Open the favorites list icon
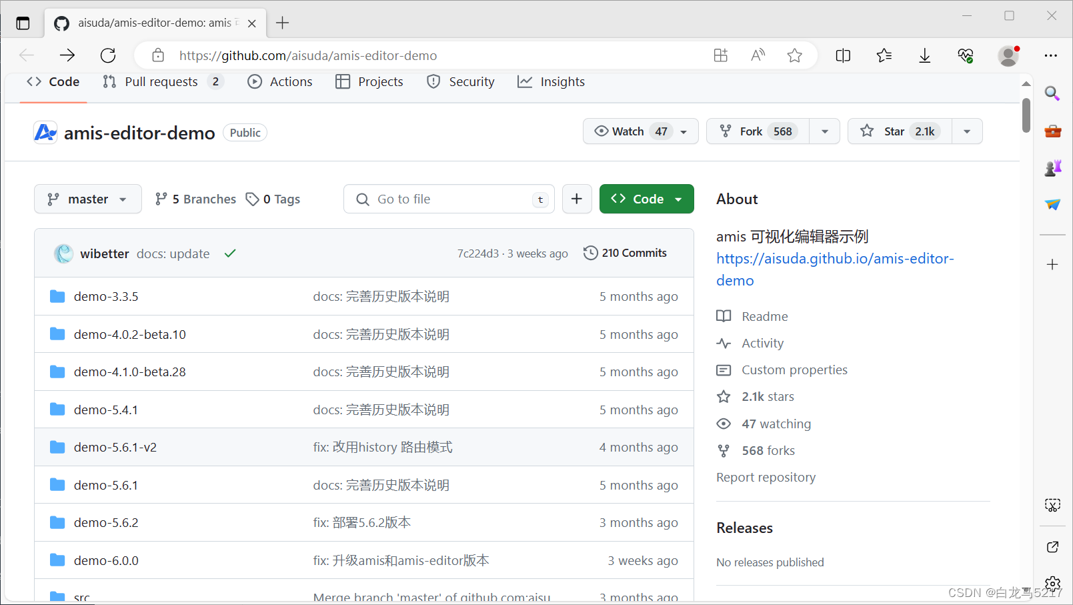This screenshot has width=1073, height=605. (884, 55)
